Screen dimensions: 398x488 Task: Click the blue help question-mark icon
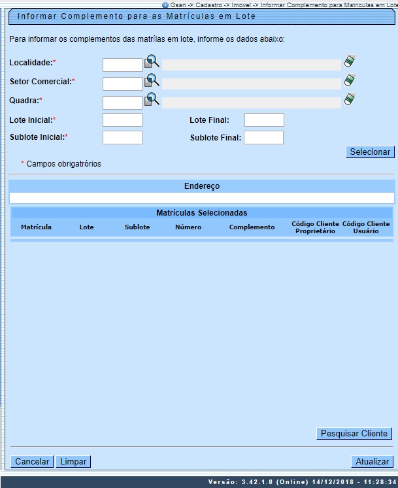point(165,5)
